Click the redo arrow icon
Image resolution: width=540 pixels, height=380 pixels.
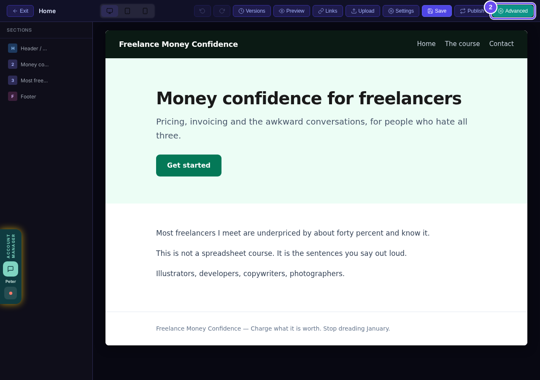(x=222, y=11)
